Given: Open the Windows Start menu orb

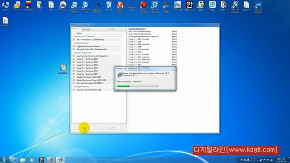Looking at the screenshot, I should [4, 160].
